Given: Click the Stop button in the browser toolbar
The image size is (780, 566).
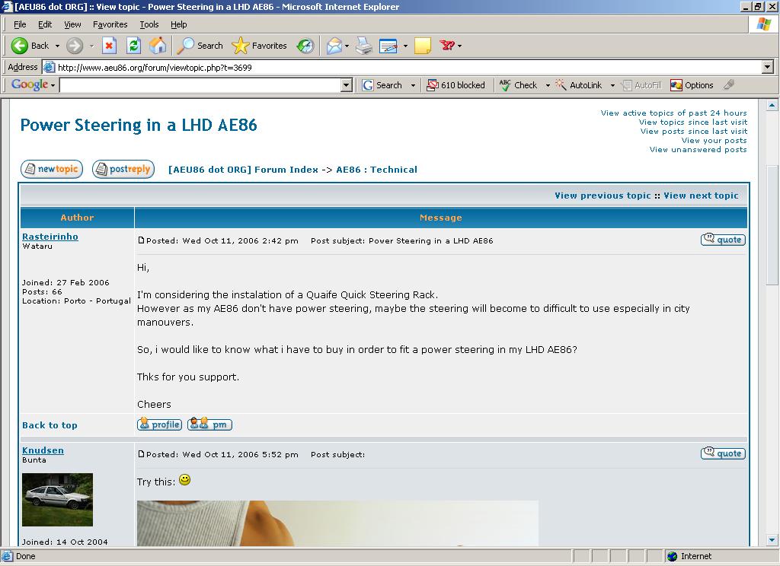Looking at the screenshot, I should pos(109,46).
